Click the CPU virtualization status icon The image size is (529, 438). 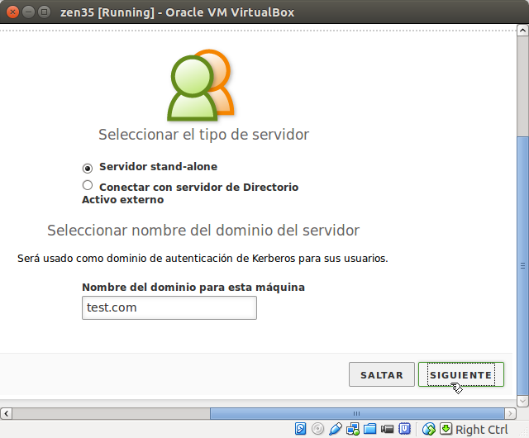[x=404, y=429]
